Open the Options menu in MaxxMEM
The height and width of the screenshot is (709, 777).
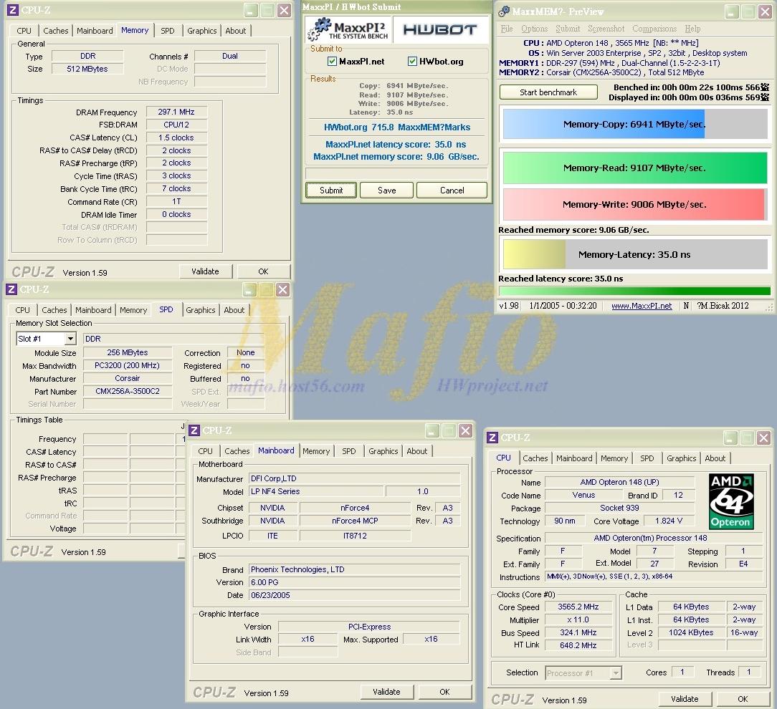(534, 29)
